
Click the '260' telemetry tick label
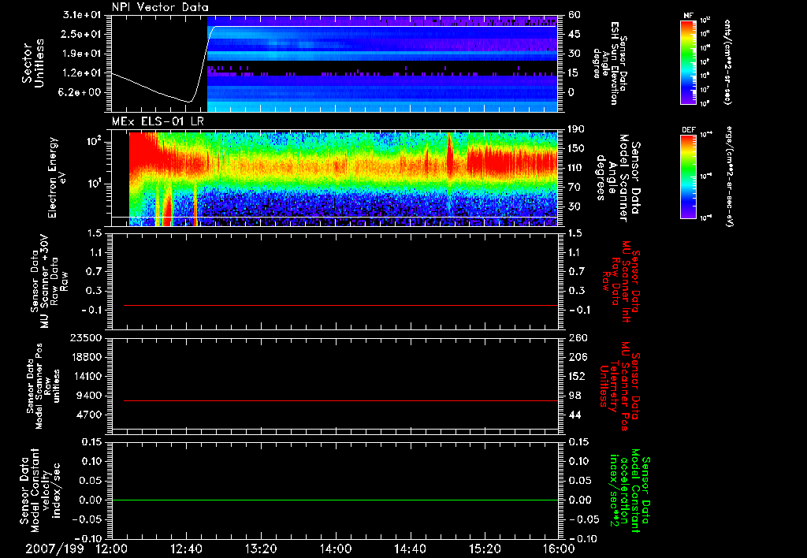(577, 337)
